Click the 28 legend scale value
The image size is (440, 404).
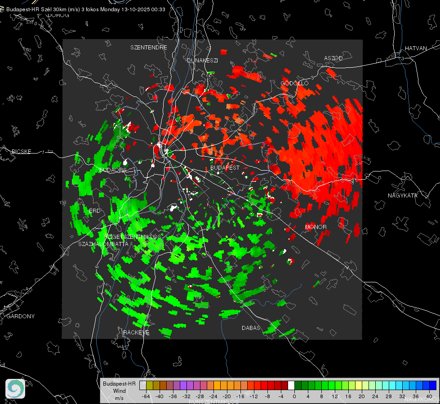pos(388,396)
